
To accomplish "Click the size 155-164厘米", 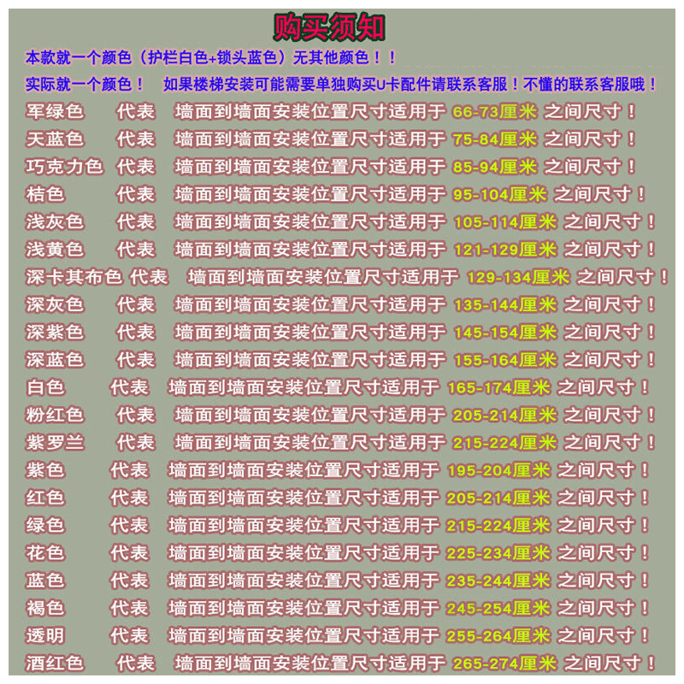I will (505, 360).
